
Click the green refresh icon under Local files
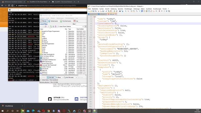tap(51, 26)
